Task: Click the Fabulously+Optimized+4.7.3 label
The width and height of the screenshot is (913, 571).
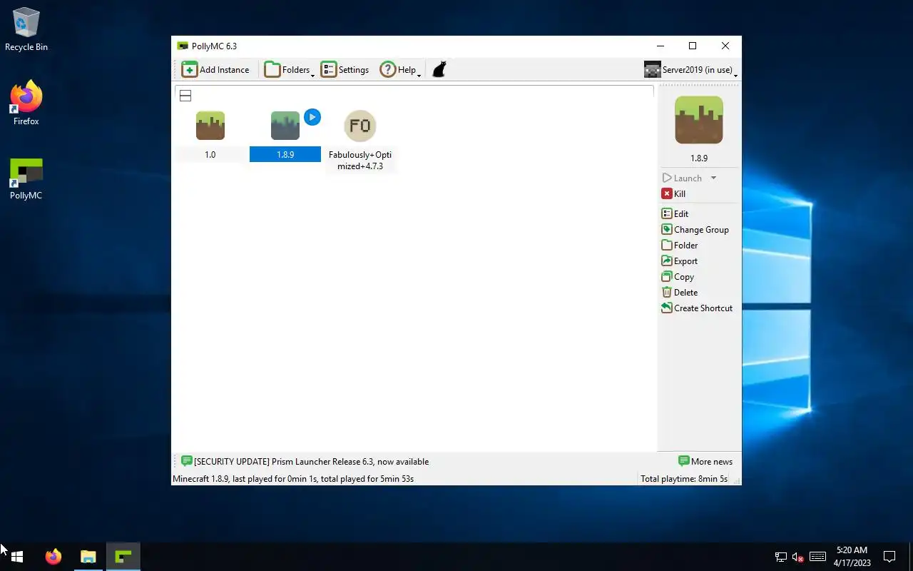Action: (x=360, y=160)
